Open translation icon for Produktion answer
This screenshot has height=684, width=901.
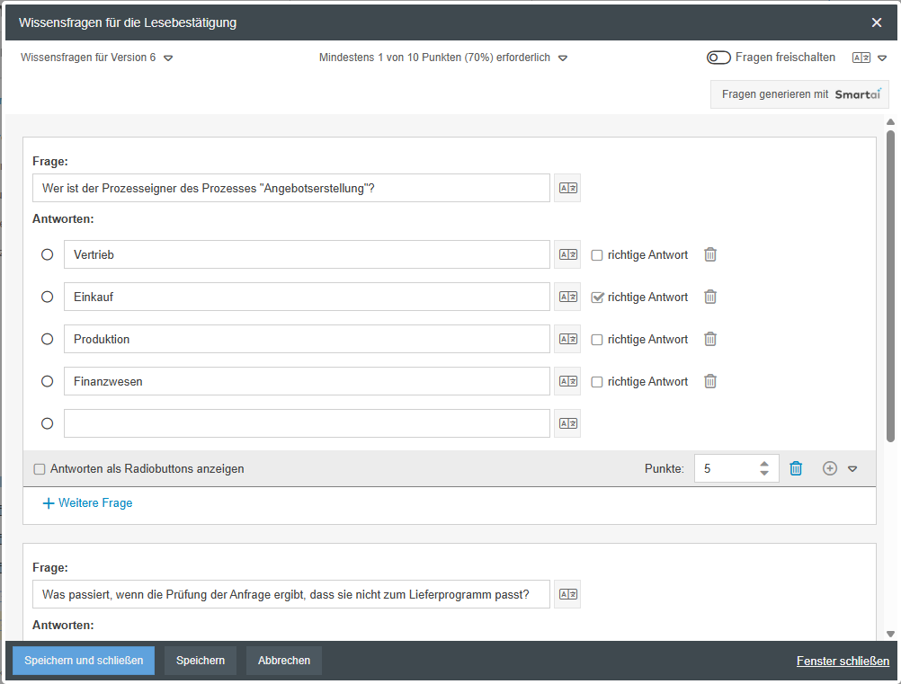click(567, 339)
